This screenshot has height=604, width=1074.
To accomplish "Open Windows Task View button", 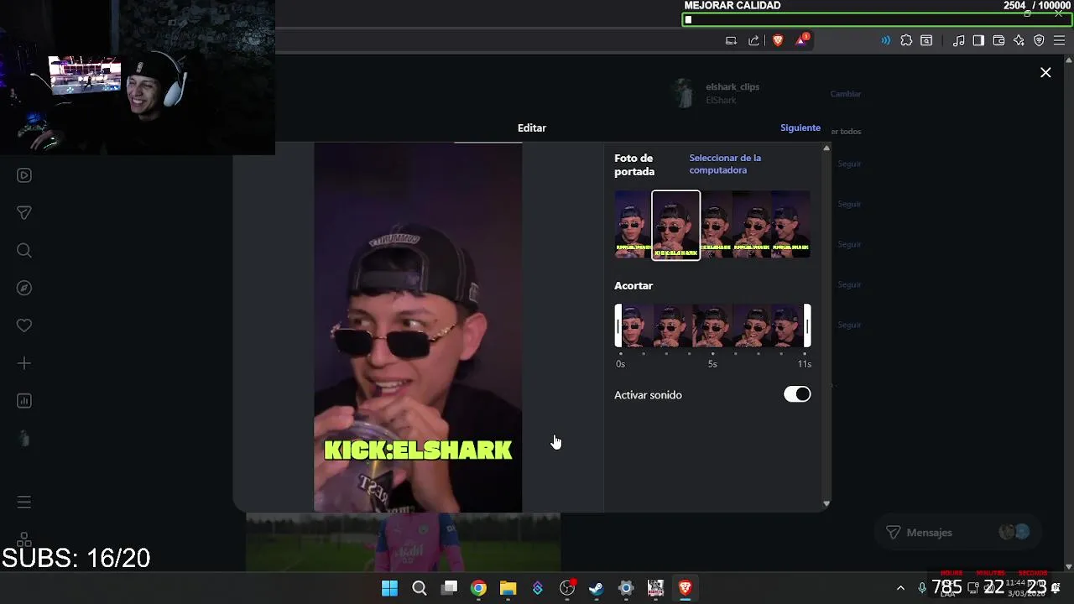I will (450, 588).
